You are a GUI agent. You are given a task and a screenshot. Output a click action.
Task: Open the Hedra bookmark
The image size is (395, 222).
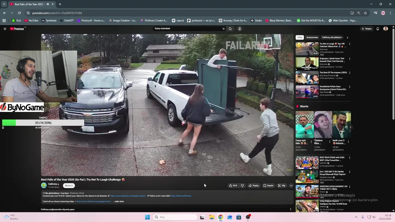256,21
